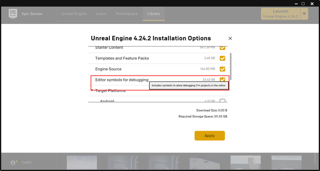Click the 166.80 MB size value
Viewport: 320px width, 171px height.
click(x=208, y=69)
